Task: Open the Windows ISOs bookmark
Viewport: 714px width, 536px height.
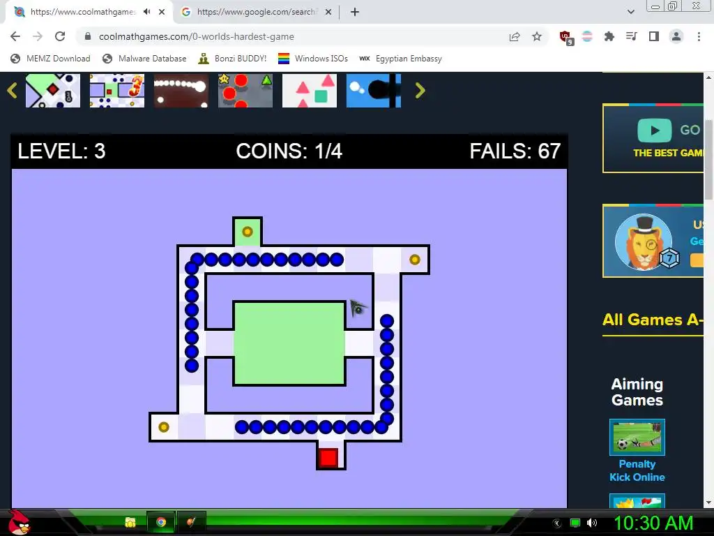Action: coord(313,59)
